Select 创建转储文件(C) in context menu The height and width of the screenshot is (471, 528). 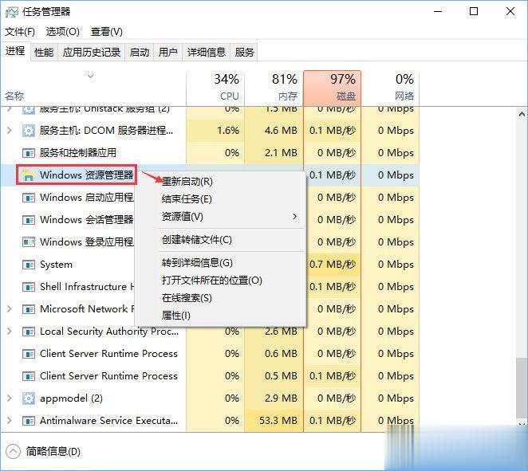coord(197,240)
